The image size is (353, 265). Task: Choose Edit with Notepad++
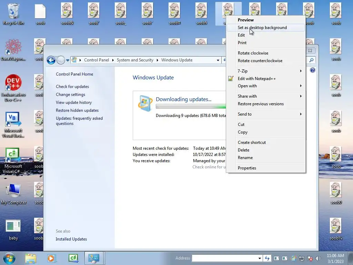point(266,79)
